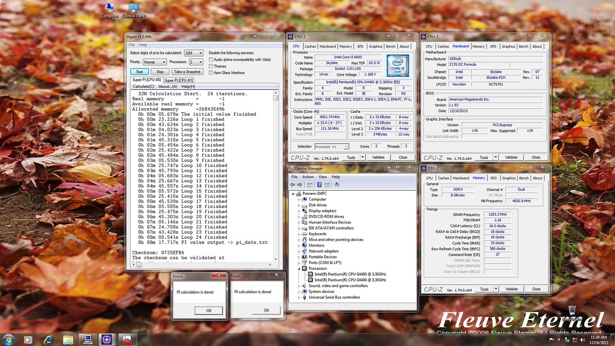This screenshot has width=615, height=346.
Task: Open the Action menu in Device Manager
Action: 308,177
